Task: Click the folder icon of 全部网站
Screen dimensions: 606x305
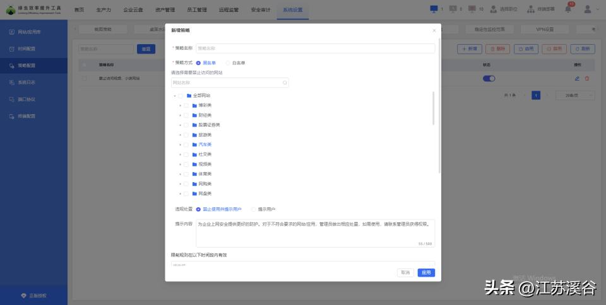Action: click(189, 96)
